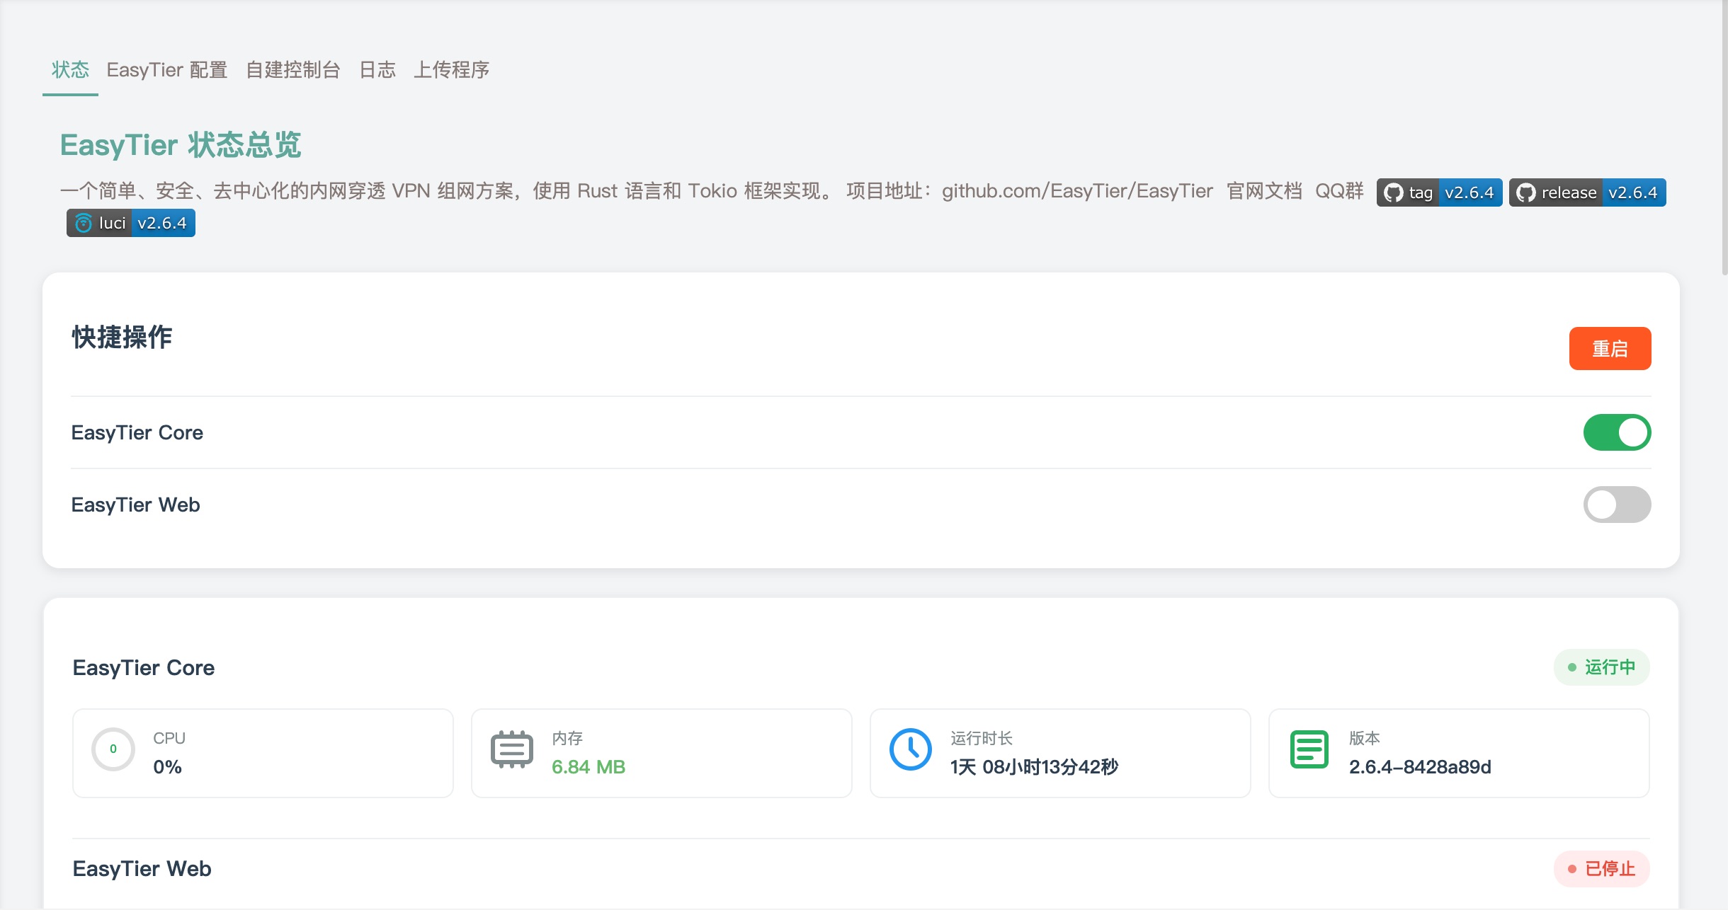The width and height of the screenshot is (1728, 910).
Task: Click the luci v2.6.4 badge
Action: click(x=131, y=223)
